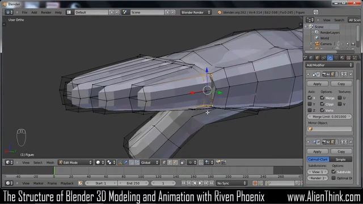Click the Blender logo in info header
This screenshot has width=363, height=204.
pyautogui.click(x=220, y=12)
